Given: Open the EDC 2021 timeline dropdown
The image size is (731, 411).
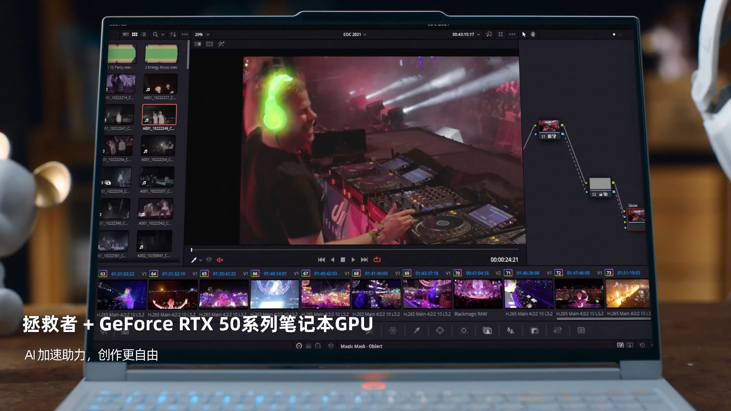Looking at the screenshot, I should tap(355, 34).
